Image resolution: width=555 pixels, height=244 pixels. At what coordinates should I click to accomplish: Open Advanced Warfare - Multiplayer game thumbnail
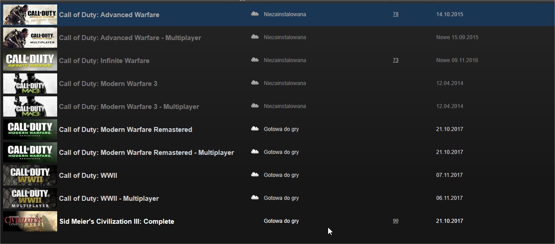(30, 38)
